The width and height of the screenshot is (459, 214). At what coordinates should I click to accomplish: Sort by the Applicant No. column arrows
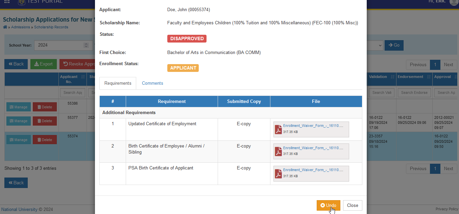point(83,77)
